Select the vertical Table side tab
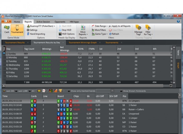 tap(178, 53)
